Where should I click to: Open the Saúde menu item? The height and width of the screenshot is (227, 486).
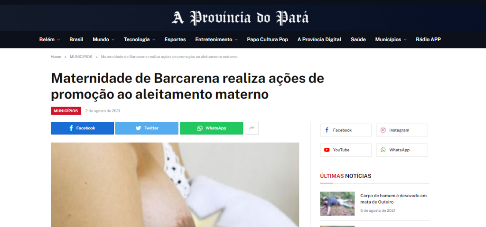(x=358, y=40)
